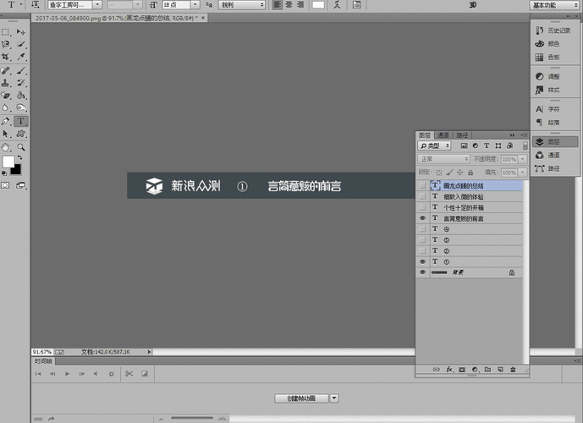Toggle Quick Mask mode
This screenshot has width=583, height=423.
coord(5,185)
